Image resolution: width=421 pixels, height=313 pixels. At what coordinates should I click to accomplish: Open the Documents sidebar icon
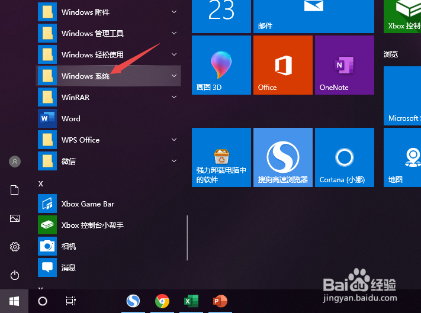(14, 190)
